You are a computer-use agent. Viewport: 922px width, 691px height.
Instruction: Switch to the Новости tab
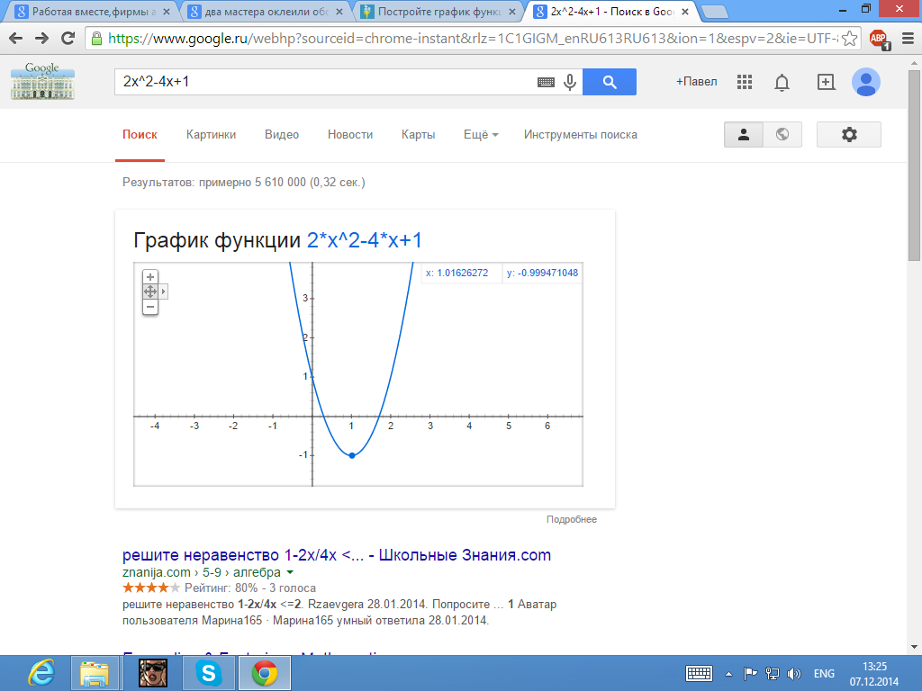(350, 134)
